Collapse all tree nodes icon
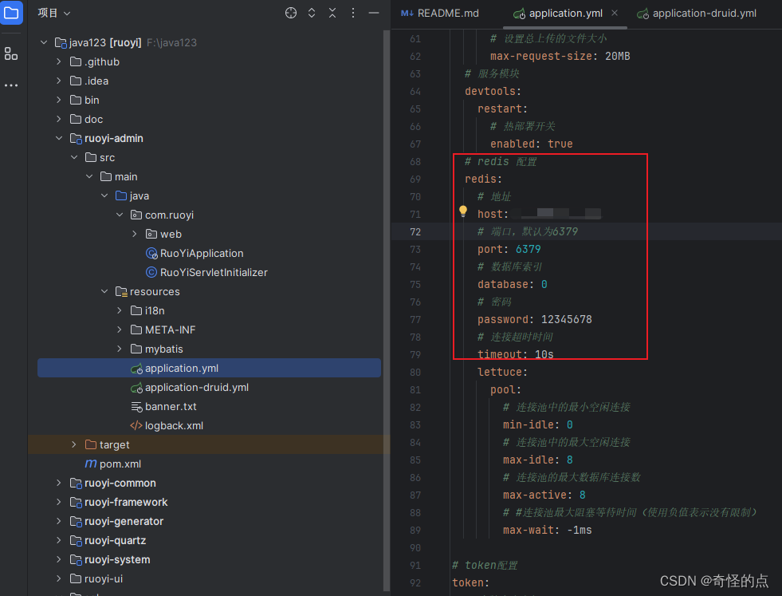 [332, 13]
